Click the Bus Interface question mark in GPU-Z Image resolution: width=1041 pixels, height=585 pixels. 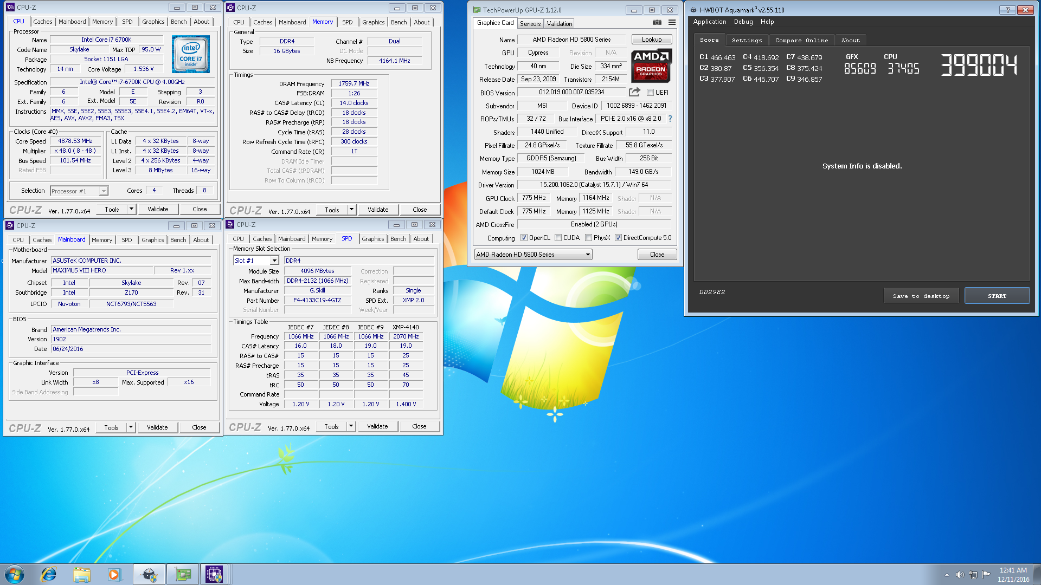pos(670,119)
